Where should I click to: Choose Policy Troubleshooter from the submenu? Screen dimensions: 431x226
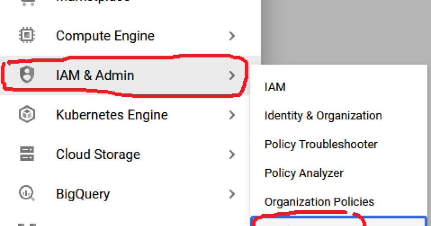[321, 144]
